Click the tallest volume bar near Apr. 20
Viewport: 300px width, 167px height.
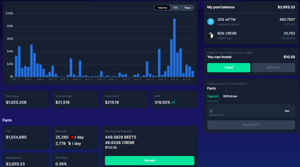click(x=174, y=48)
